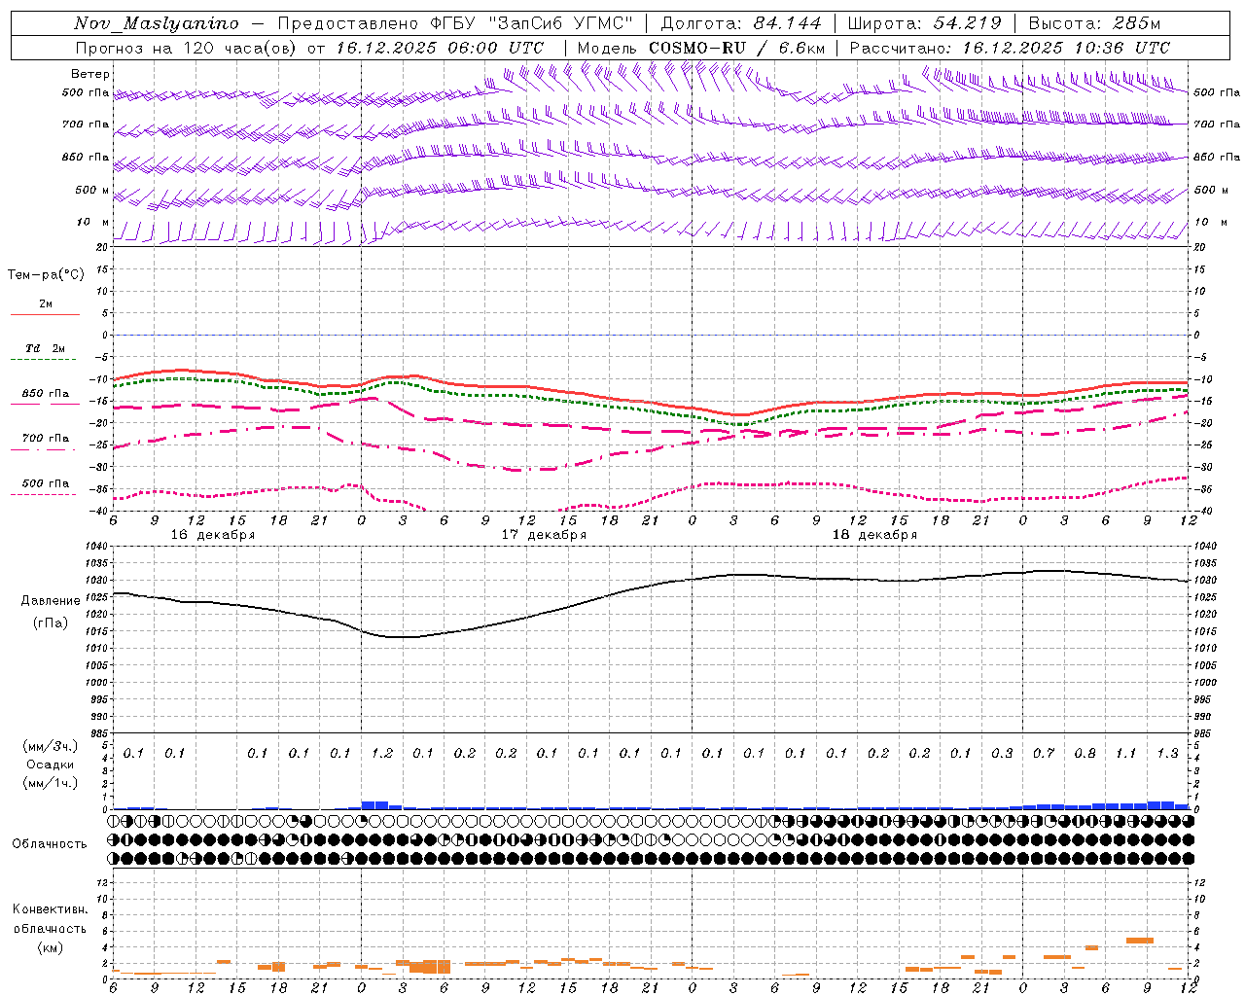Click the "Ветер" wind section label

90,74
